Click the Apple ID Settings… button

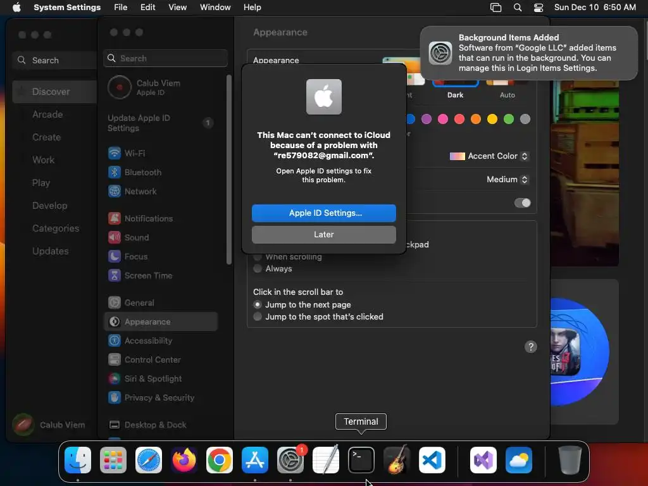pos(324,213)
